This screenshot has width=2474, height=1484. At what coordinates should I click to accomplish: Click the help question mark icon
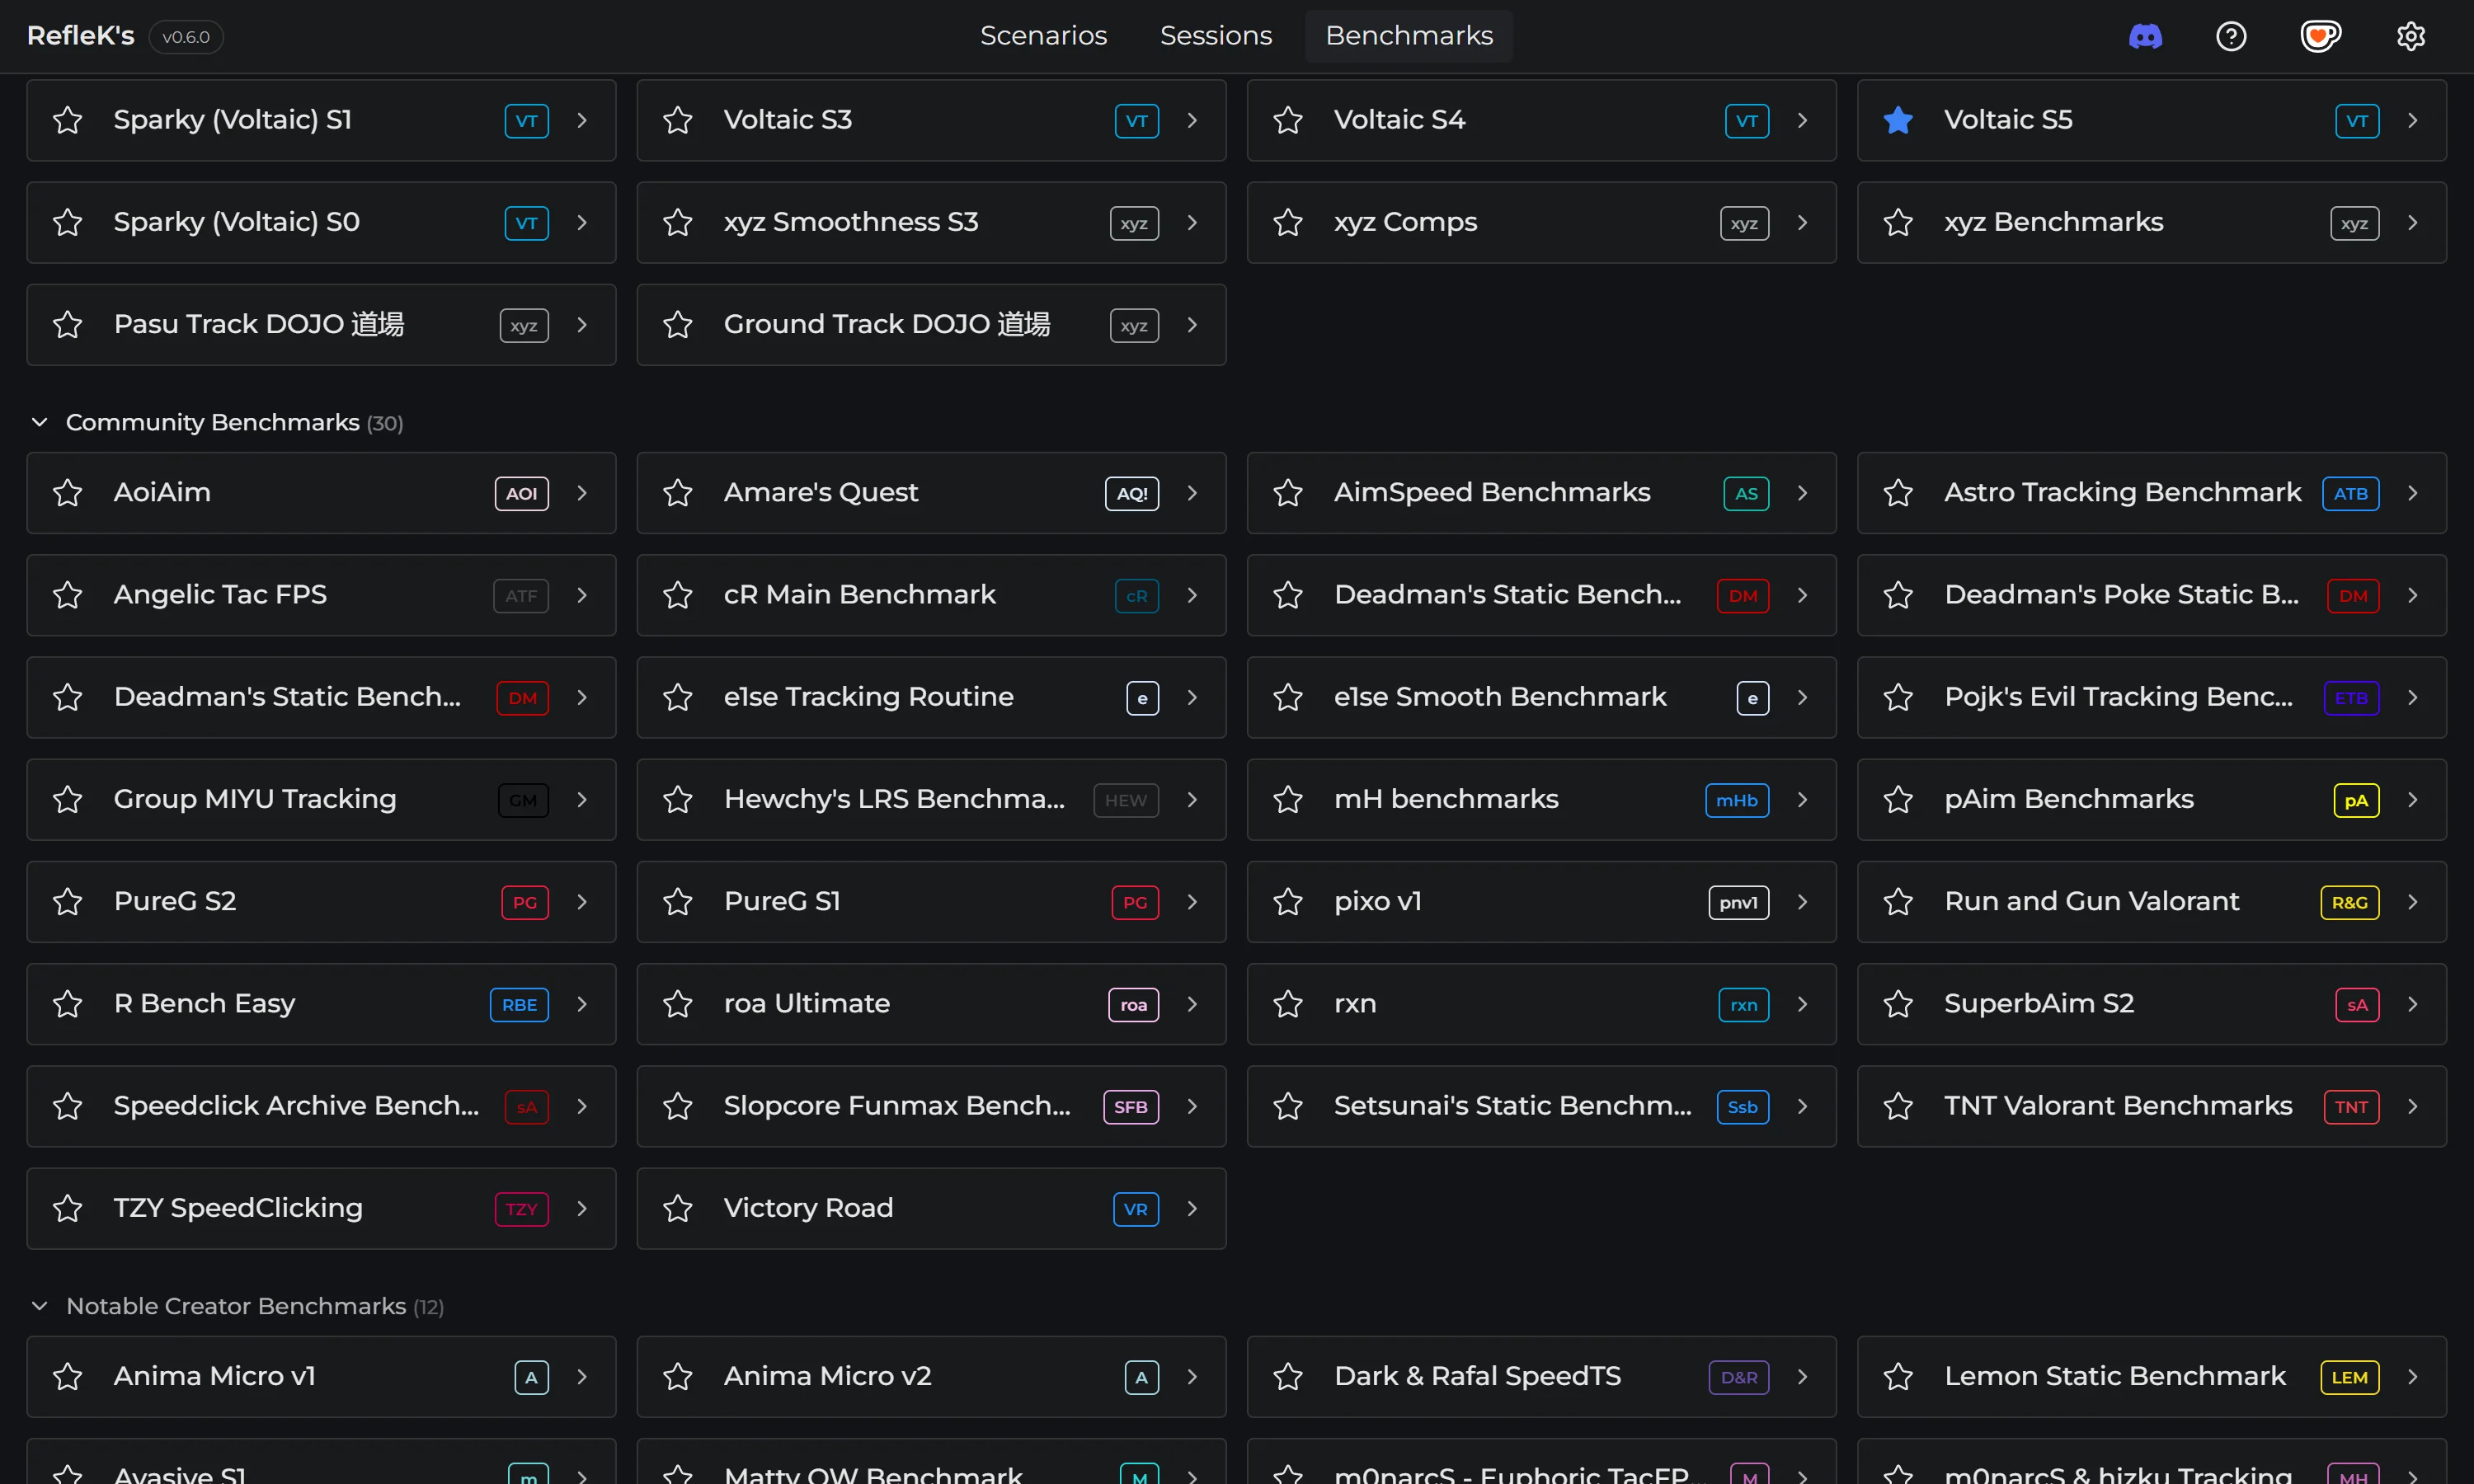tap(2231, 37)
